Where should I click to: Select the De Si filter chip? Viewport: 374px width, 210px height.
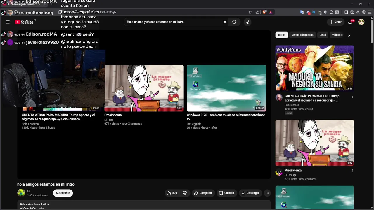click(323, 35)
